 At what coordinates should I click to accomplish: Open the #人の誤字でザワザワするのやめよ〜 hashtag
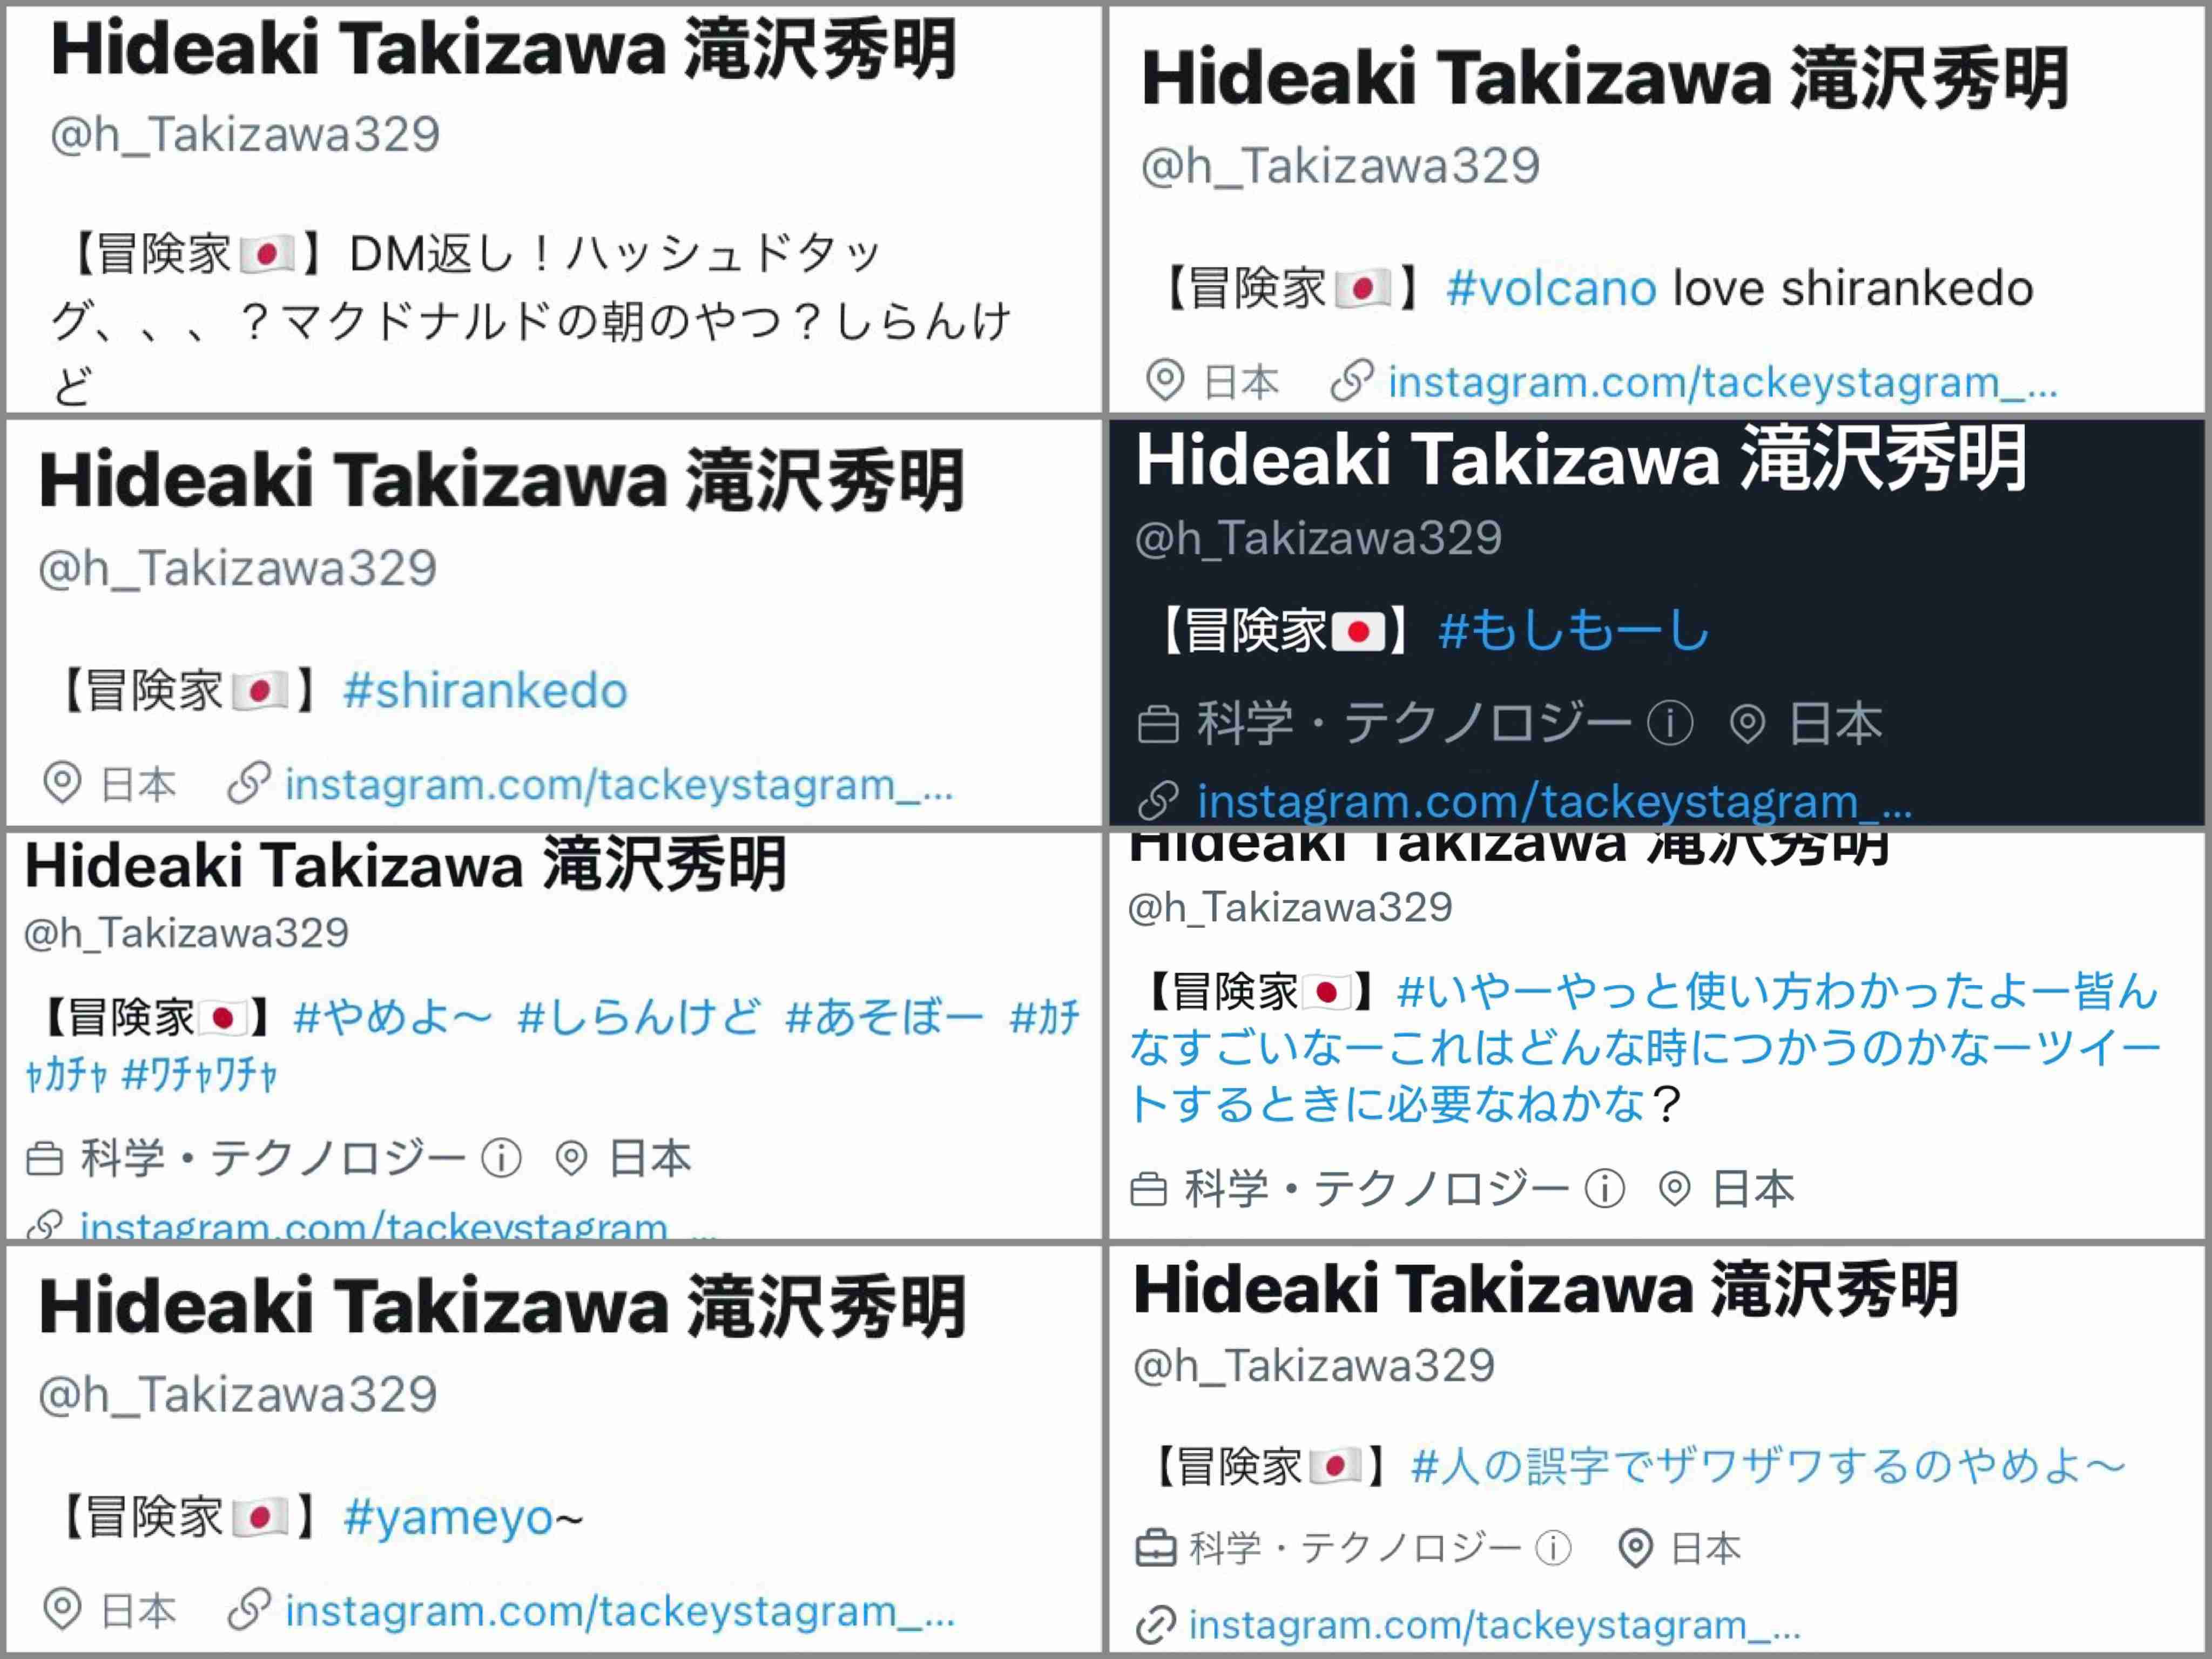click(x=1767, y=1467)
